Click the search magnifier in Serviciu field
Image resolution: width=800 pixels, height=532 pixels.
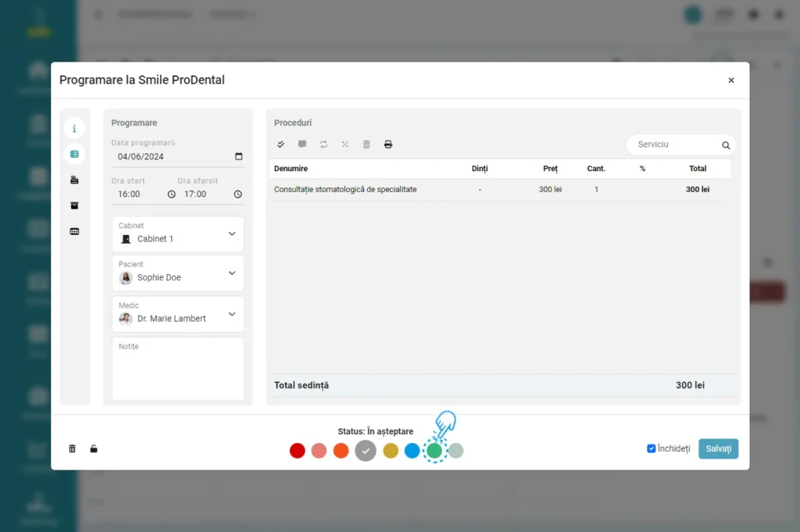pyautogui.click(x=726, y=145)
